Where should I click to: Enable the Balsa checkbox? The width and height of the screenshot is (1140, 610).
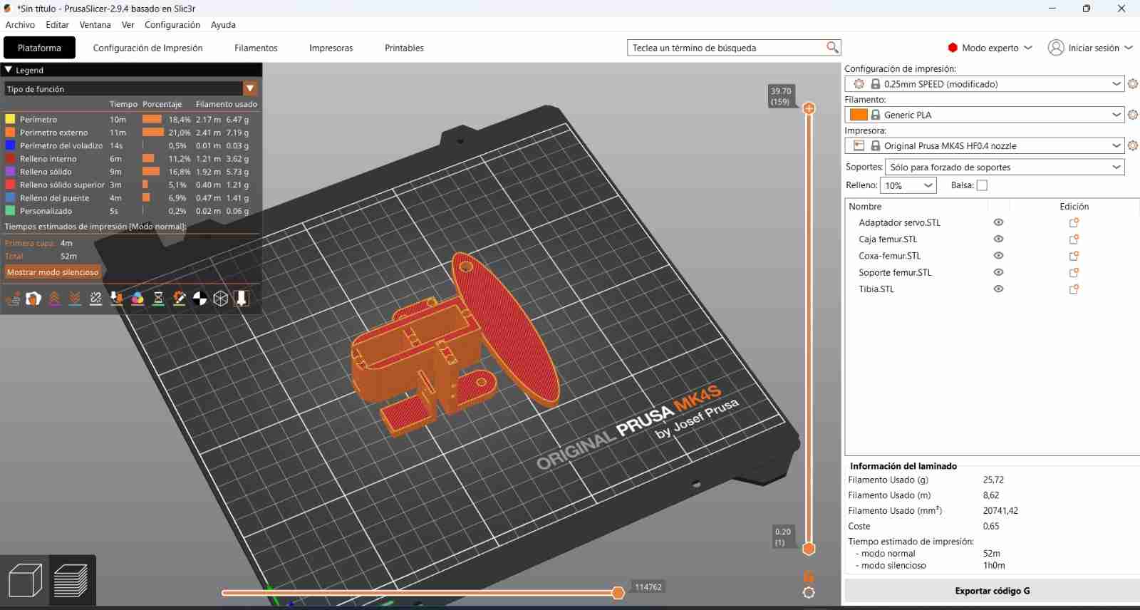point(982,185)
